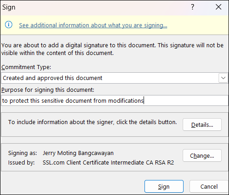229x195 pixels.
Task: Expand the Commitment Type dropdown arrow
Action: (223, 78)
